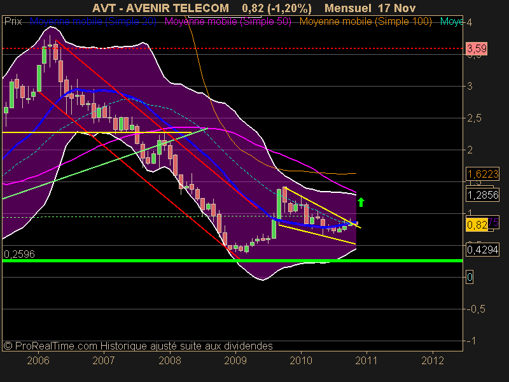Select 'Moyenne mobile (Simple 20)' legend entry
The image size is (509, 382).
click(x=93, y=22)
